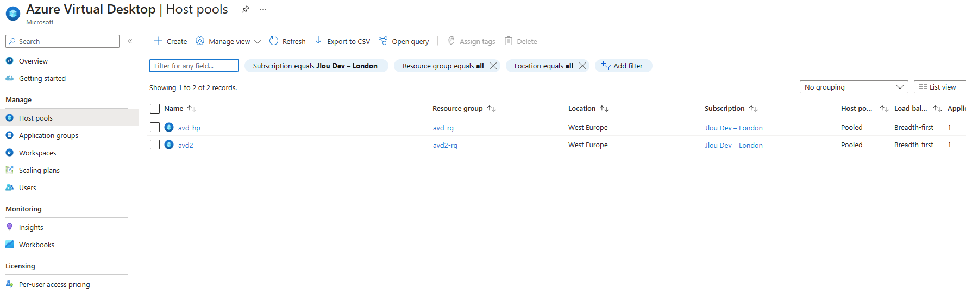Open Jlou Dev – London link for avd2
Image resolution: width=966 pixels, height=294 pixels.
(733, 145)
